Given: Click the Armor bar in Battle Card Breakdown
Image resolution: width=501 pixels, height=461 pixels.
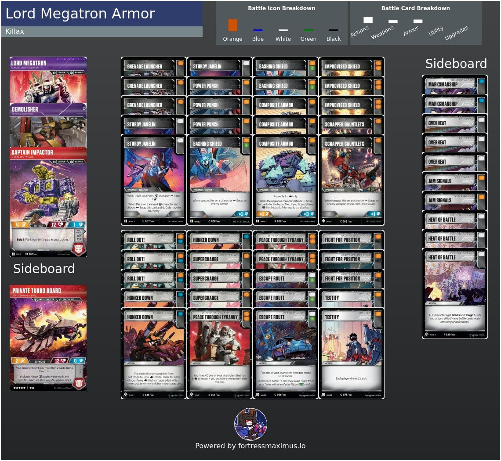Looking at the screenshot, I should pos(418,21).
